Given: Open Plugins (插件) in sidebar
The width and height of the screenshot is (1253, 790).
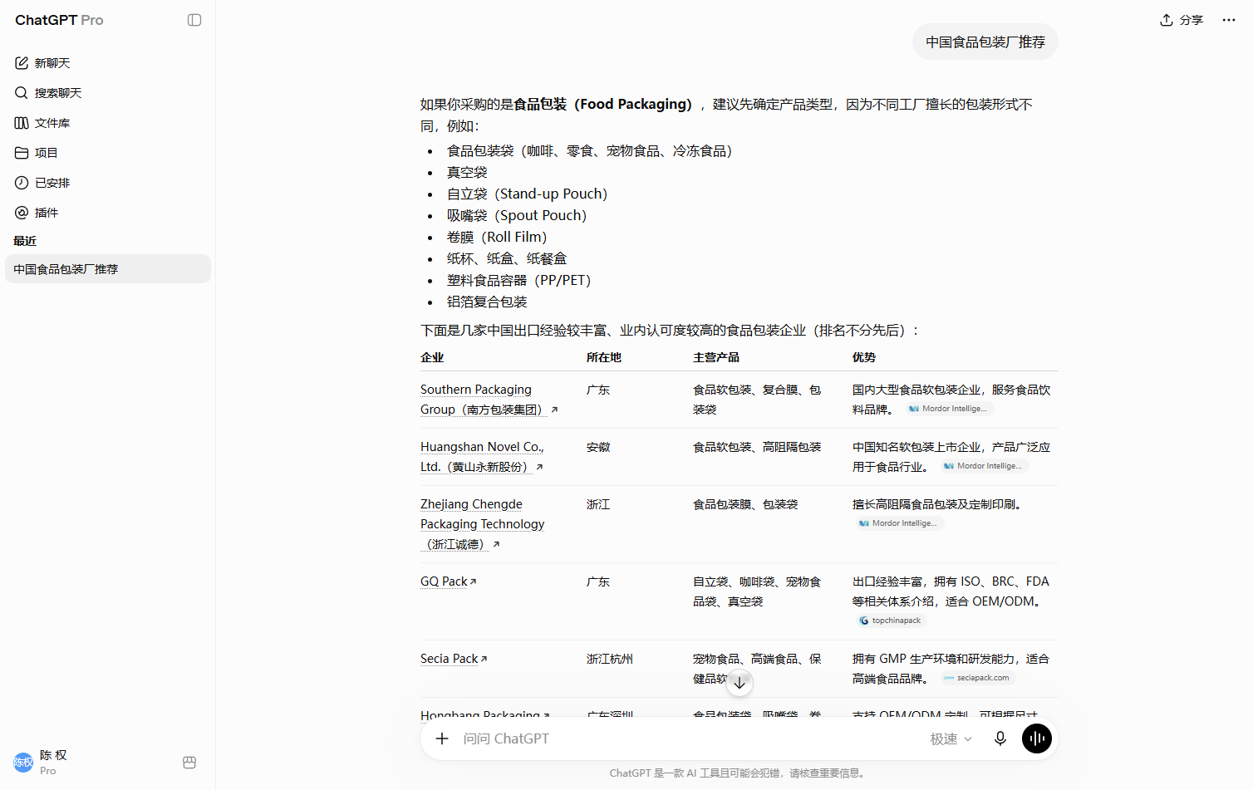Looking at the screenshot, I should tap(108, 213).
